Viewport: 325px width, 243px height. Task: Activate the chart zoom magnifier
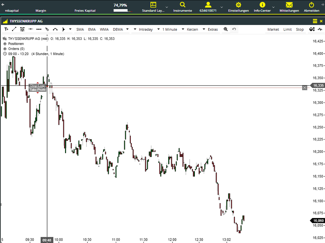[x=225, y=29]
